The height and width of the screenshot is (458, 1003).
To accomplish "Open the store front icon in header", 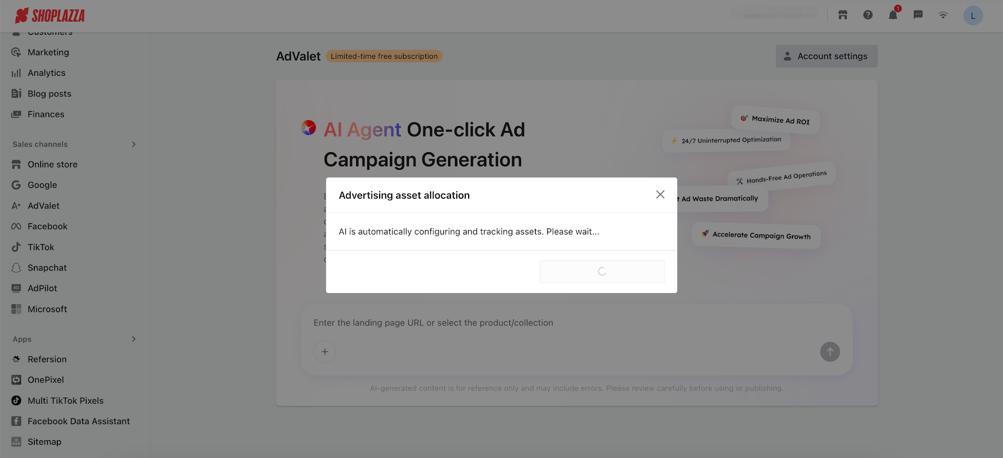I will pos(843,15).
